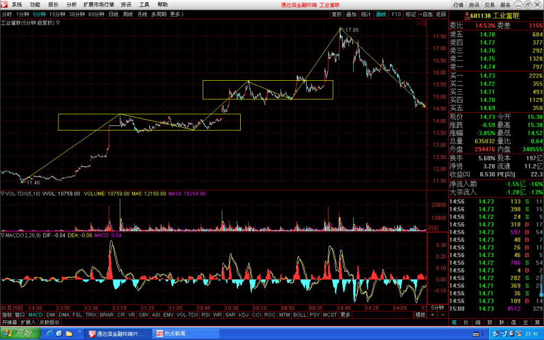Open the 分析 menu

point(71,4)
